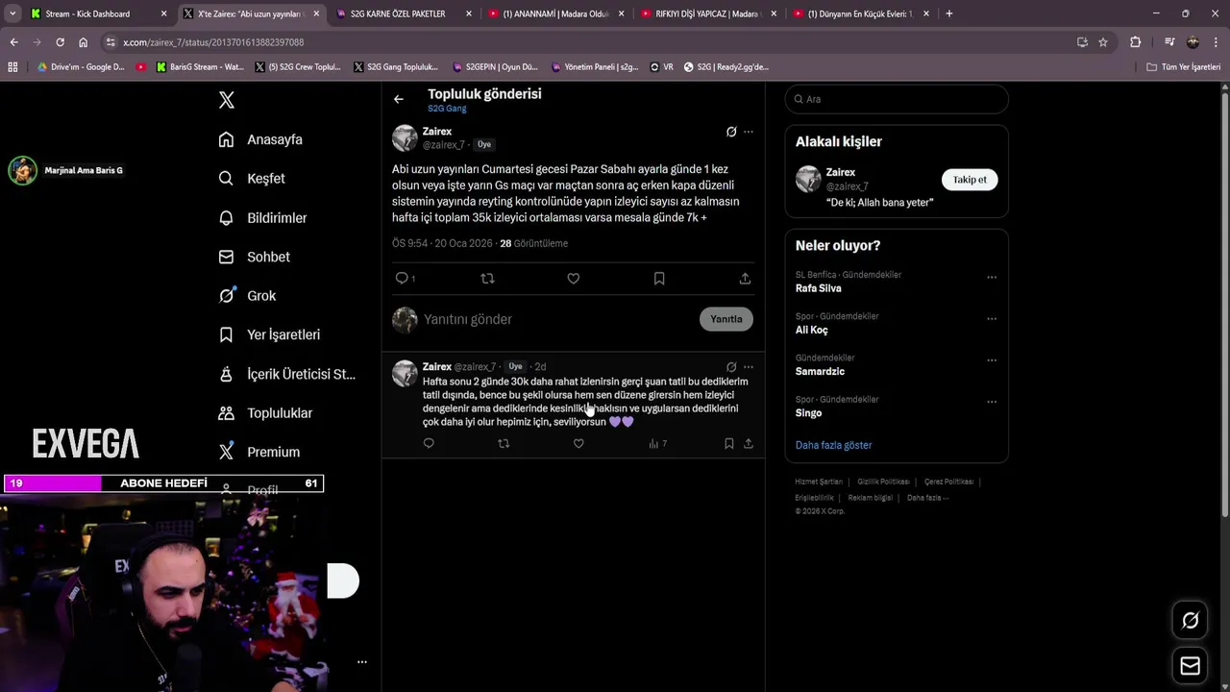Open Sohbet messages
The height and width of the screenshot is (692, 1230).
click(254, 257)
